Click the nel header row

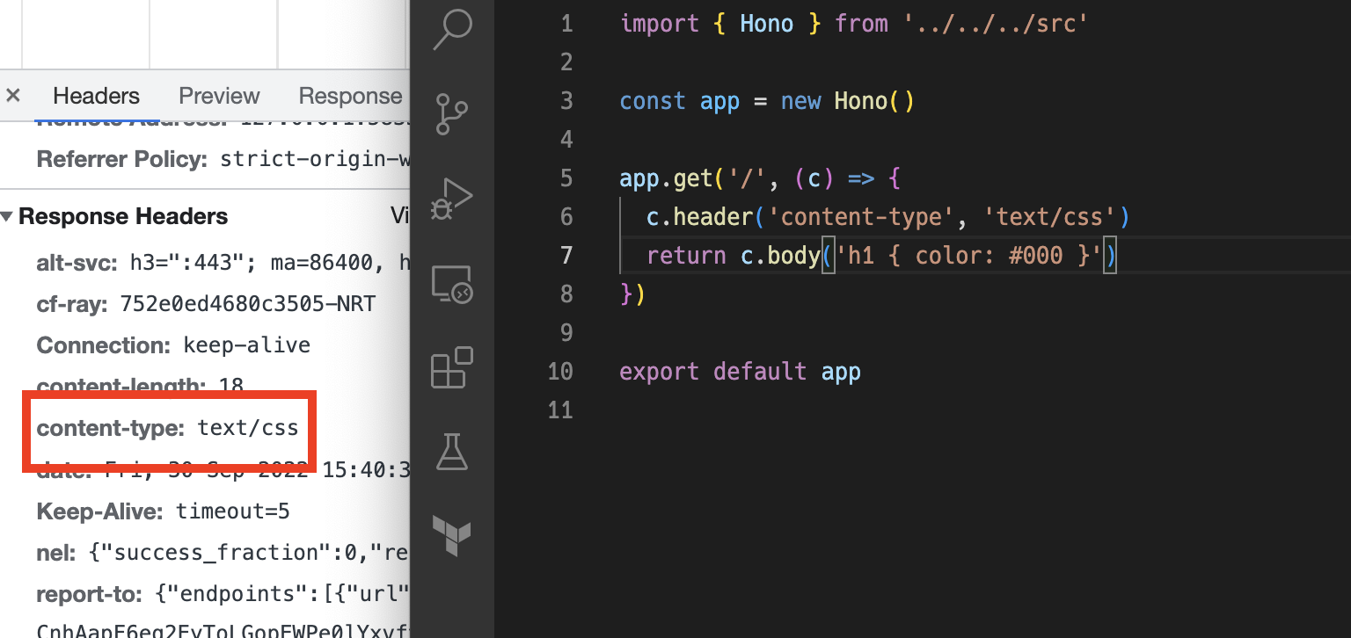[x=223, y=553]
